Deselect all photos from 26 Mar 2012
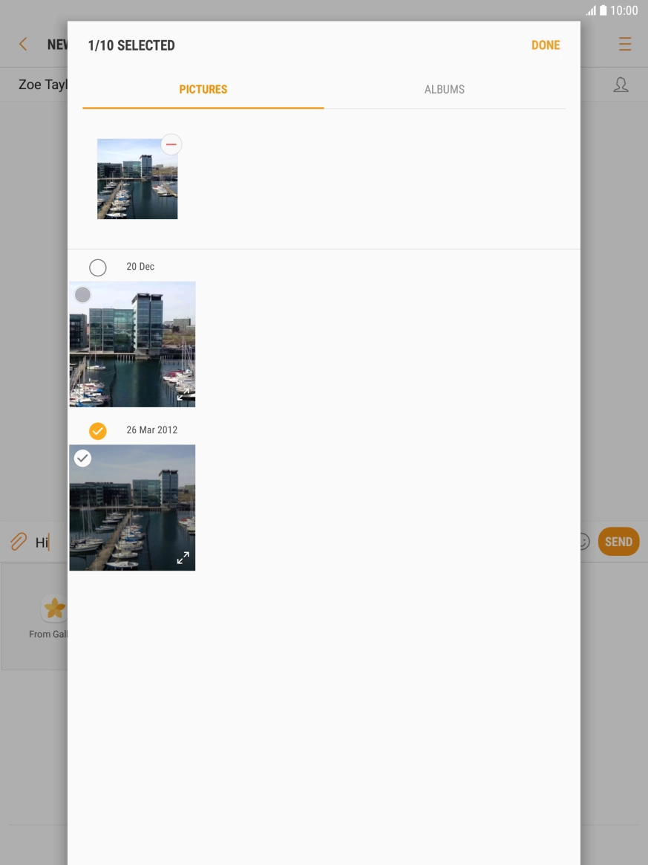The height and width of the screenshot is (865, 648). (x=97, y=431)
